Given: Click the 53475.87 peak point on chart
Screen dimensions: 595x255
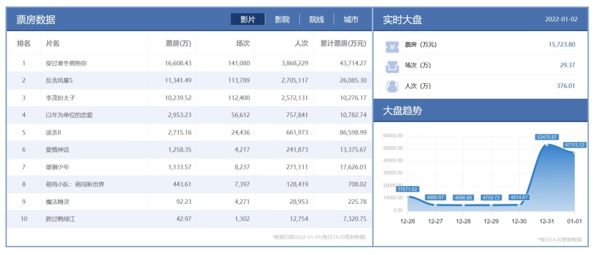Looking at the screenshot, I should click(547, 144).
